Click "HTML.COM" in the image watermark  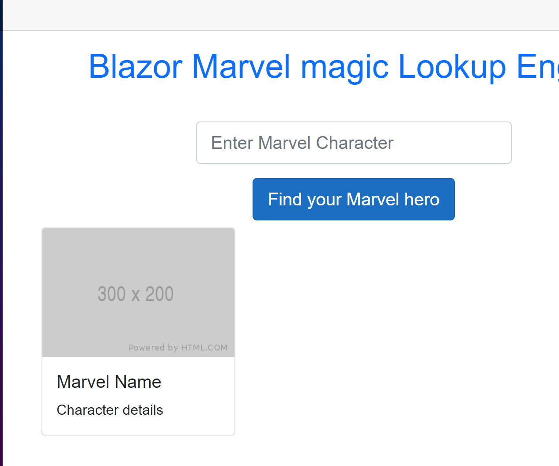pos(204,348)
